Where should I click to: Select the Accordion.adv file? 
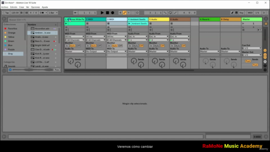(42, 29)
